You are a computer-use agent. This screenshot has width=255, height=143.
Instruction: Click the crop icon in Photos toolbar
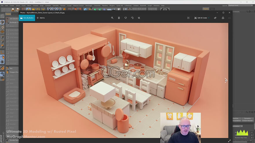point(139,18)
